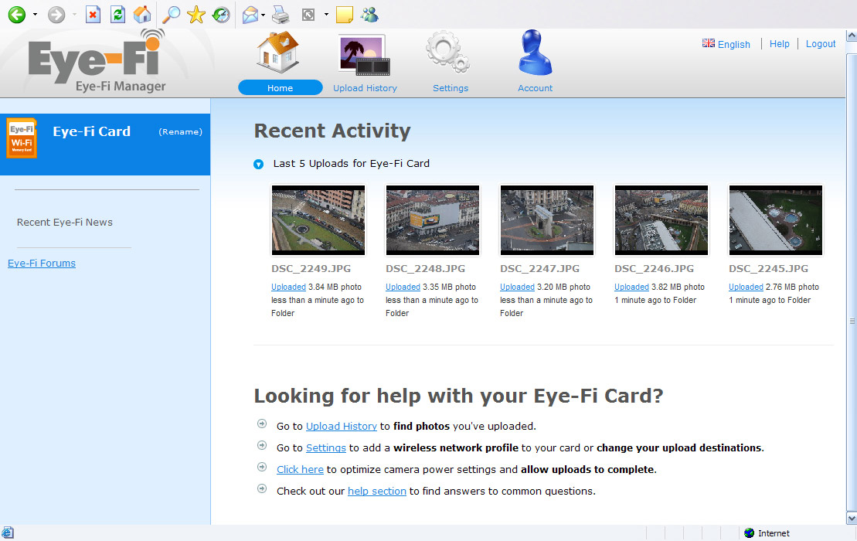The height and width of the screenshot is (541, 857).
Task: Open the Help link in header
Action: (x=780, y=44)
